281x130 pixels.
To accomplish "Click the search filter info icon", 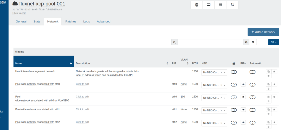I will (x=246, y=42).
